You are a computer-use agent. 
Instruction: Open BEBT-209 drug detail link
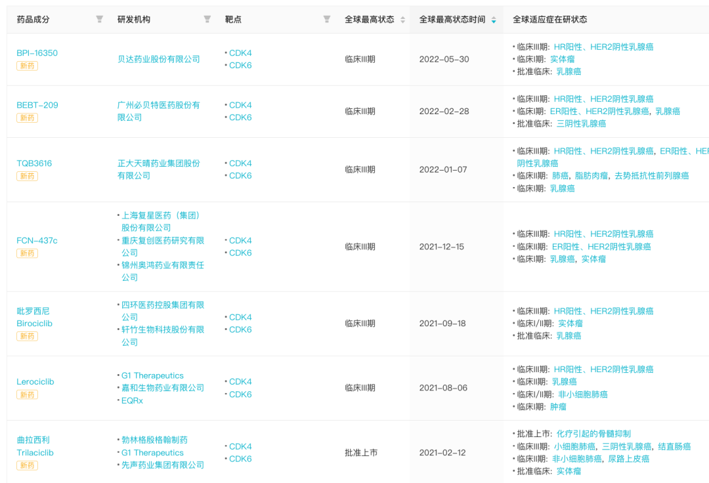[37, 105]
